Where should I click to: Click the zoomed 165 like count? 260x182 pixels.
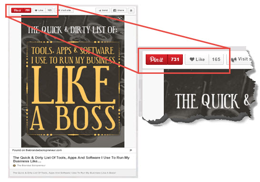pos(216,60)
